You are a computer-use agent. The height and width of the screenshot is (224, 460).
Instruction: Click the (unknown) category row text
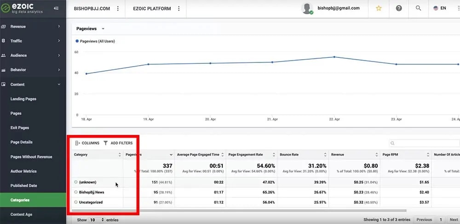tap(87, 182)
